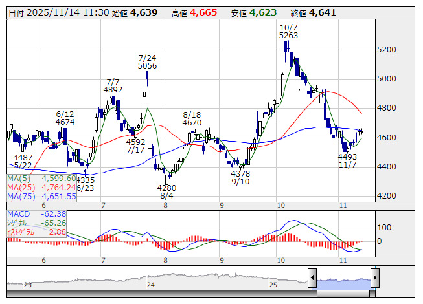Click the 11/7 low label 4493

click(347, 157)
